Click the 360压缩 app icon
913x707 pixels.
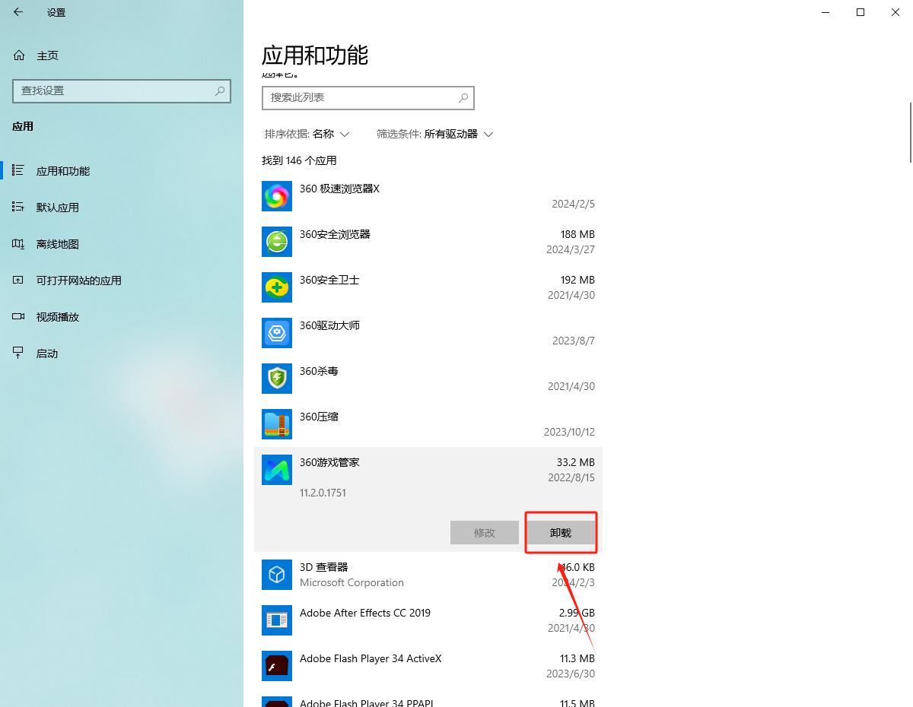pos(276,424)
